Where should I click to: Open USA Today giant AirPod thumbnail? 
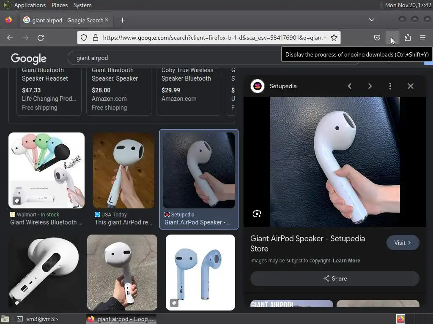(x=124, y=170)
